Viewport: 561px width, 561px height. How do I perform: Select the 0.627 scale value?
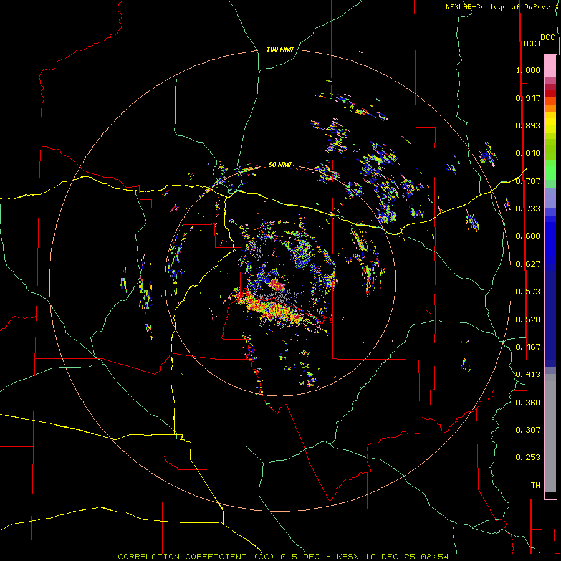(528, 264)
